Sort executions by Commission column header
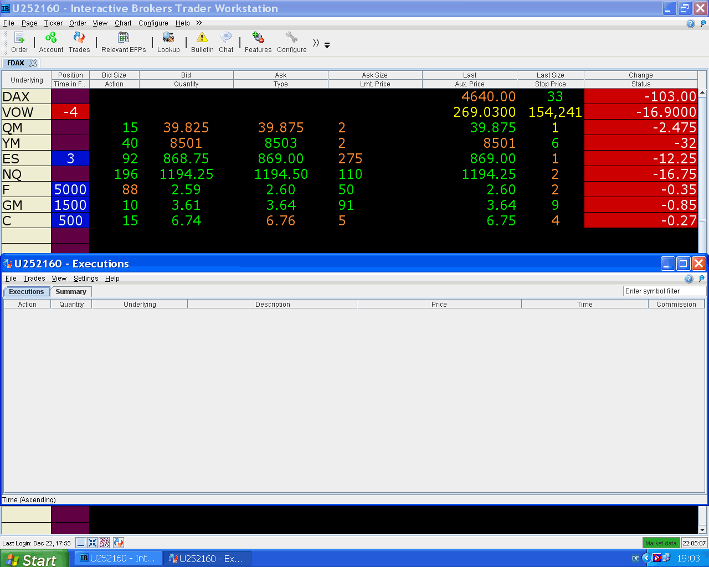This screenshot has height=567, width=709. [x=676, y=304]
